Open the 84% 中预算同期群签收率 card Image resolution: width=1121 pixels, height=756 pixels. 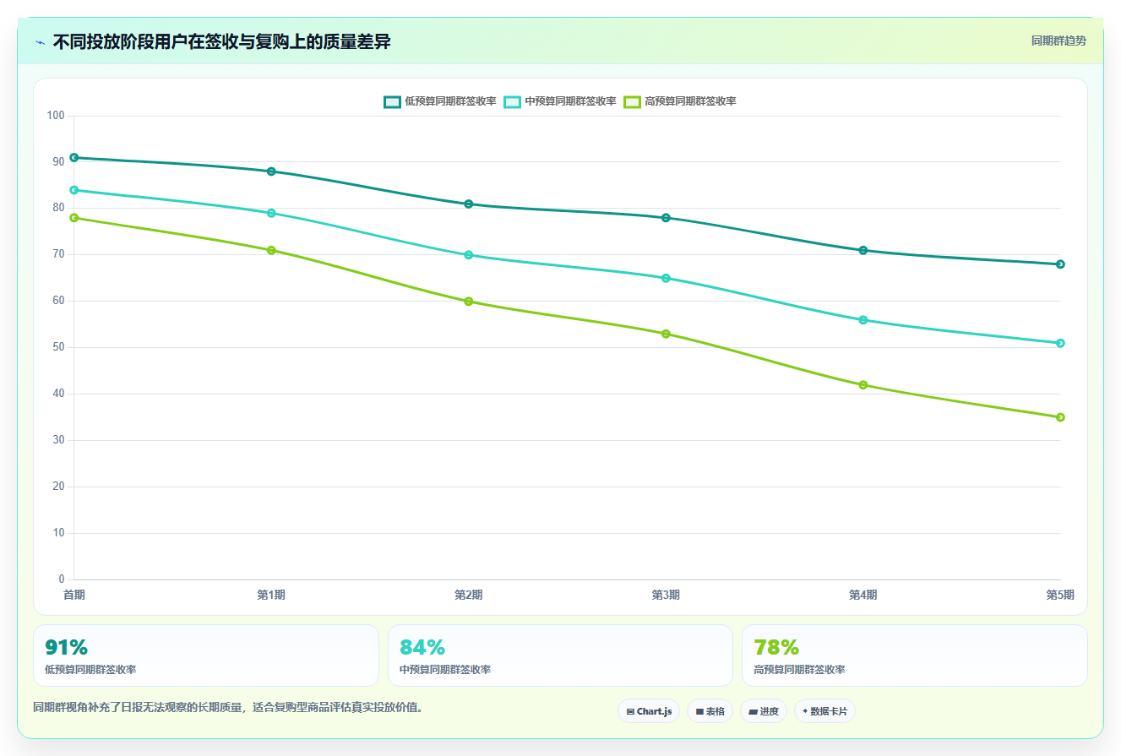[560, 655]
